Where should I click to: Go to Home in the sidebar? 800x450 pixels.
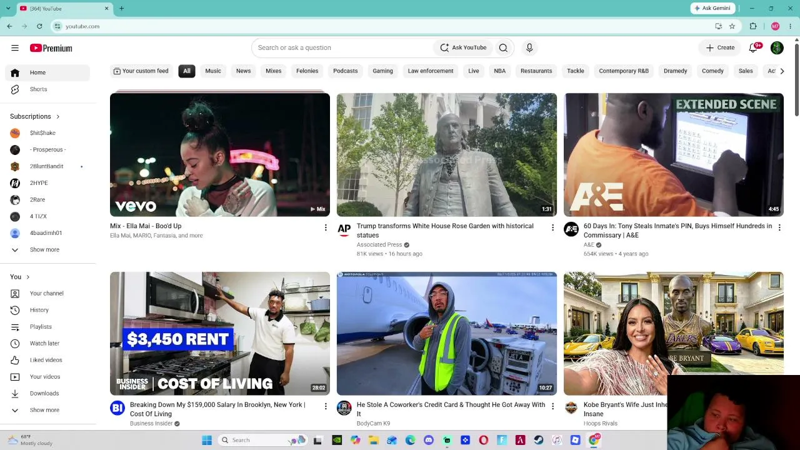coord(47,72)
